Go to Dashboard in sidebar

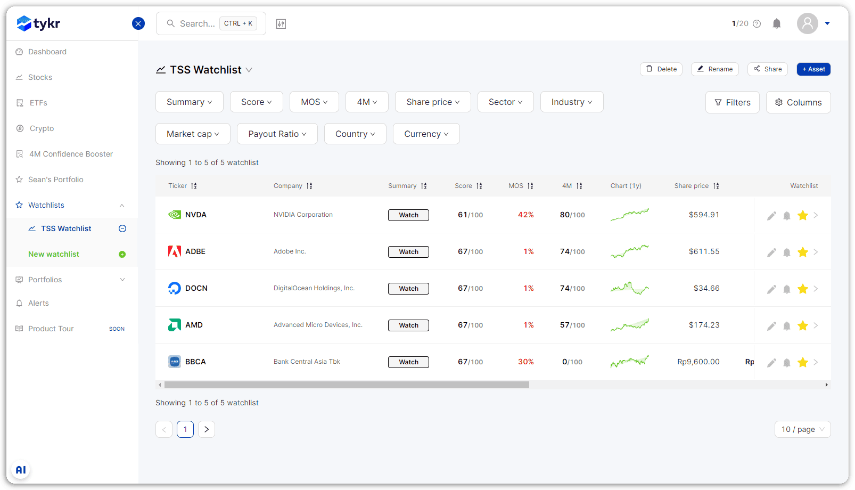point(47,52)
